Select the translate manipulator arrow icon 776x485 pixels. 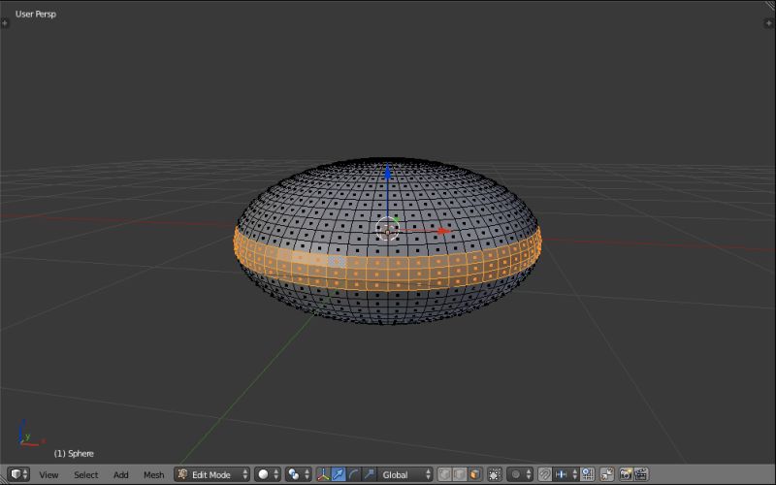click(339, 474)
